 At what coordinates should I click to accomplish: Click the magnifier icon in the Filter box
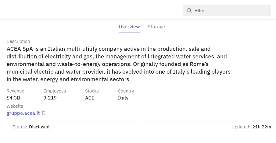click(189, 11)
